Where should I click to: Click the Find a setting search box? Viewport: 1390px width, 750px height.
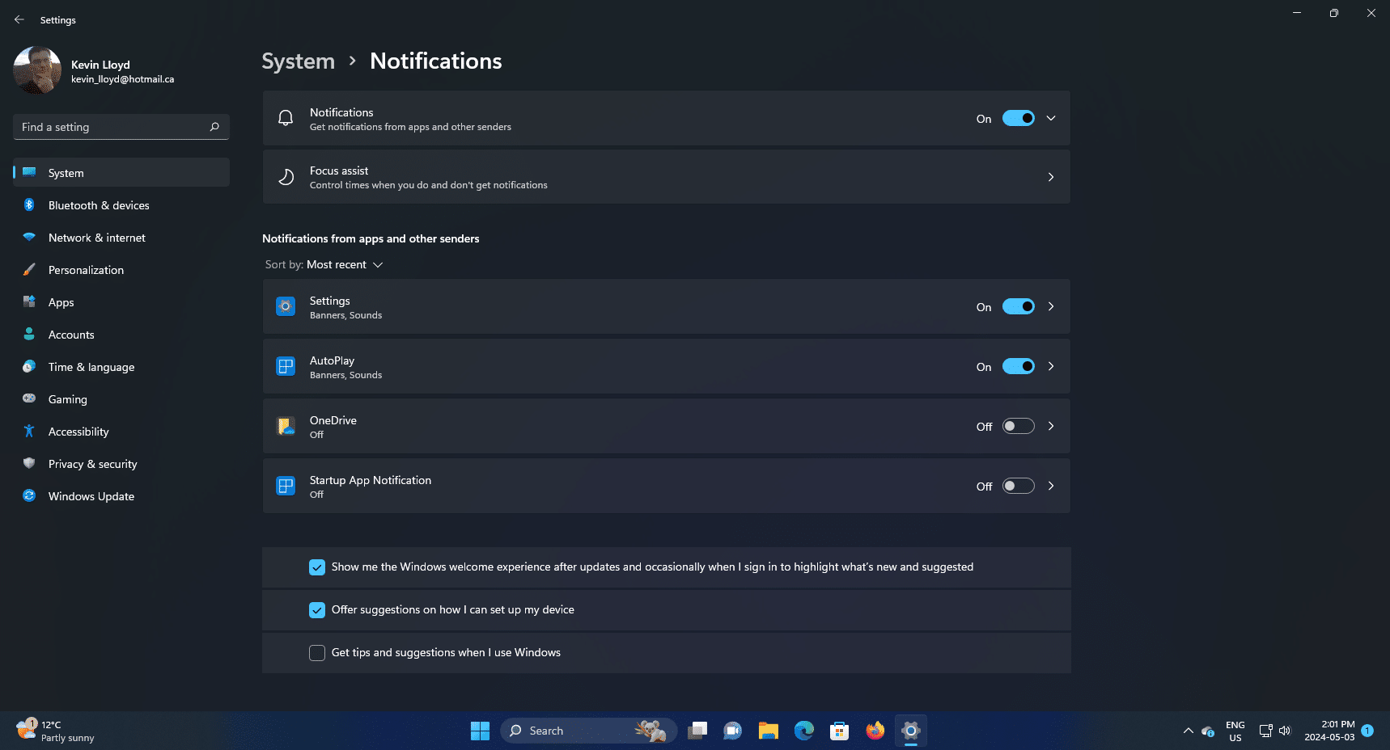[x=121, y=127]
